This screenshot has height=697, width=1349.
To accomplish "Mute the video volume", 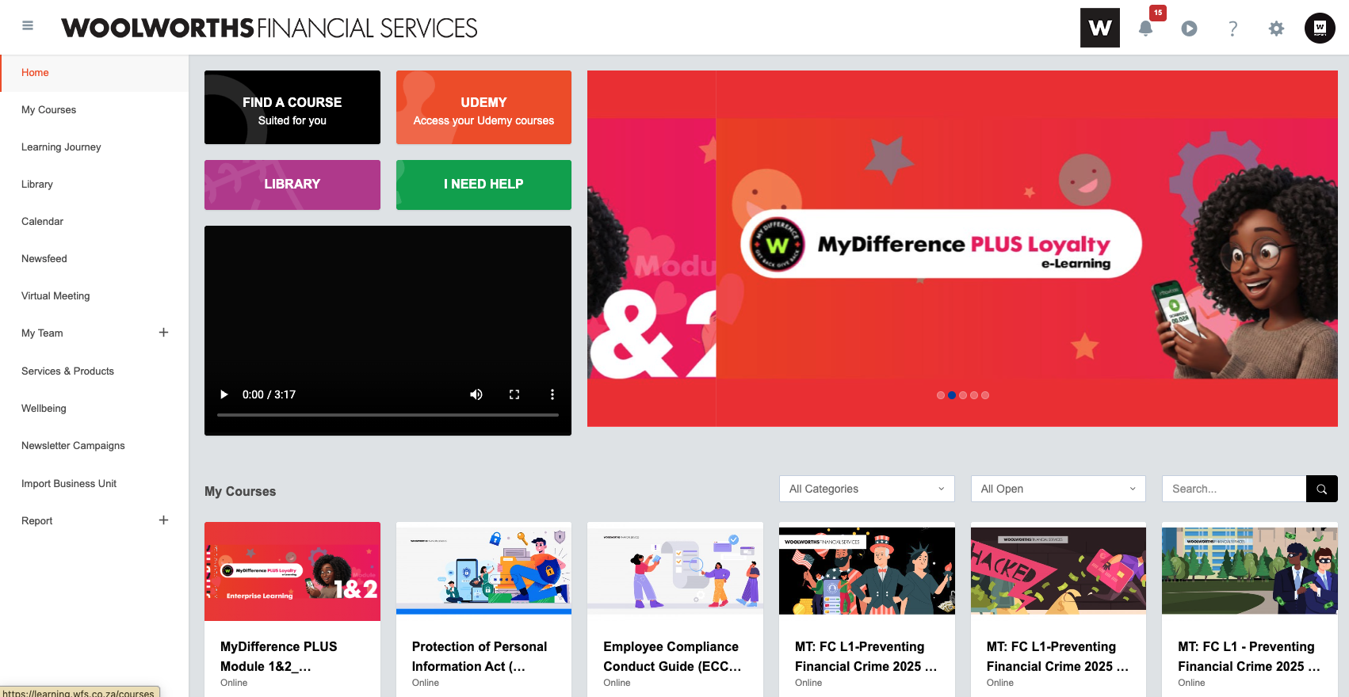I will coord(476,394).
